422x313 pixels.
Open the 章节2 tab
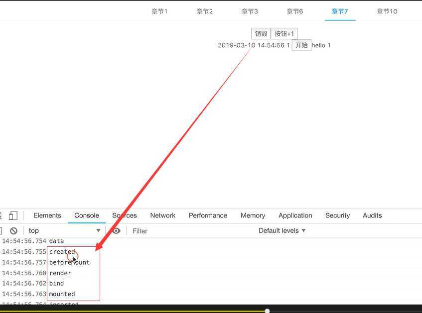[x=205, y=11]
